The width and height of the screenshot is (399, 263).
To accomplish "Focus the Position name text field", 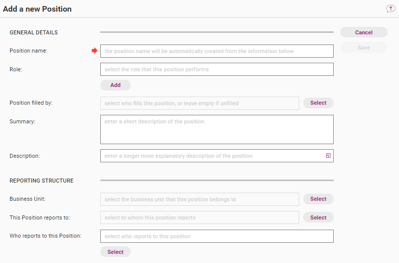I will tap(217, 51).
